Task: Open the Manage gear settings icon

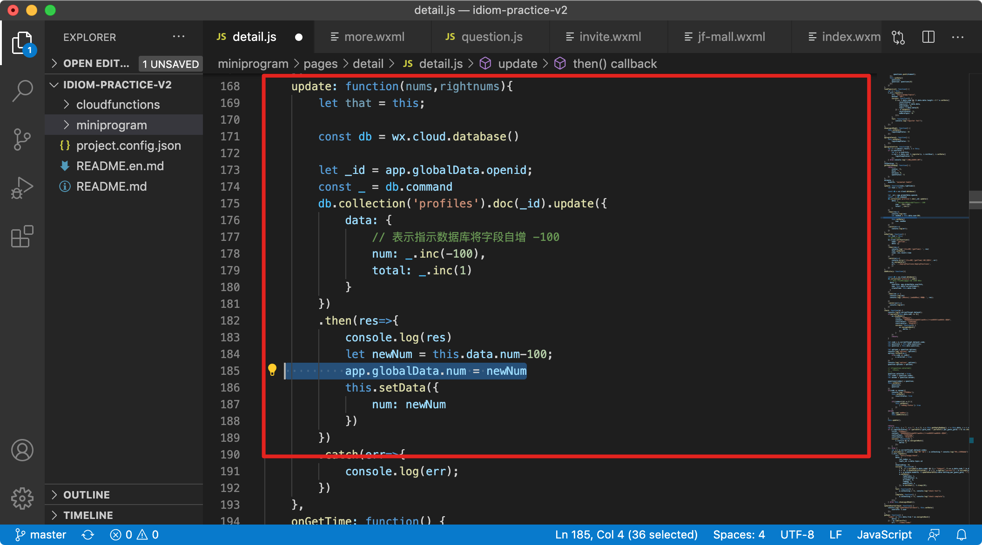Action: 22,498
